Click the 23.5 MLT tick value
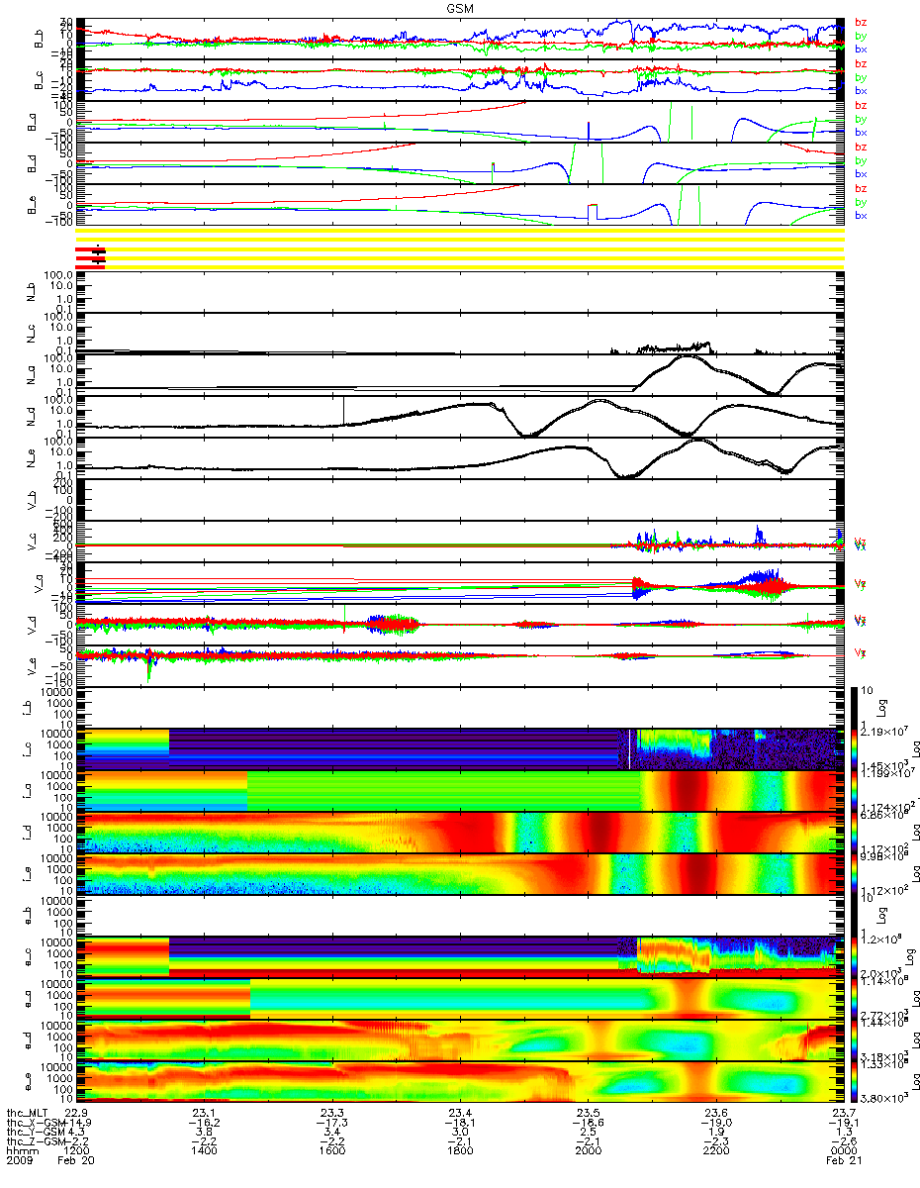Image resolution: width=920 pixels, height=1188 pixels. click(588, 1112)
